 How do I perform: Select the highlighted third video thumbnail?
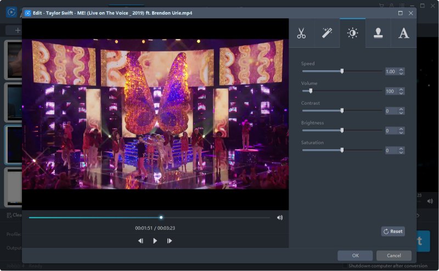[x=13, y=145]
